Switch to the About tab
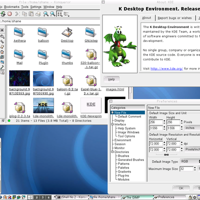 pos(146,18)
